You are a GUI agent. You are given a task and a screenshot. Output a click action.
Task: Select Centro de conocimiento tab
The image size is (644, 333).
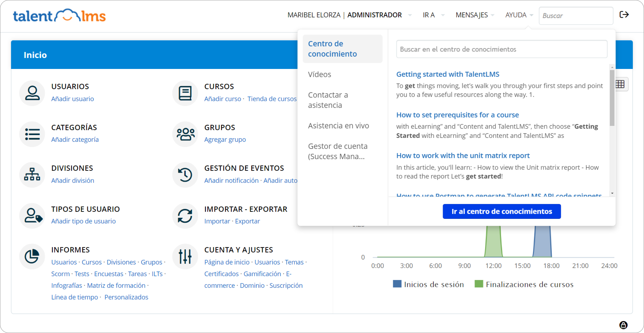point(342,49)
